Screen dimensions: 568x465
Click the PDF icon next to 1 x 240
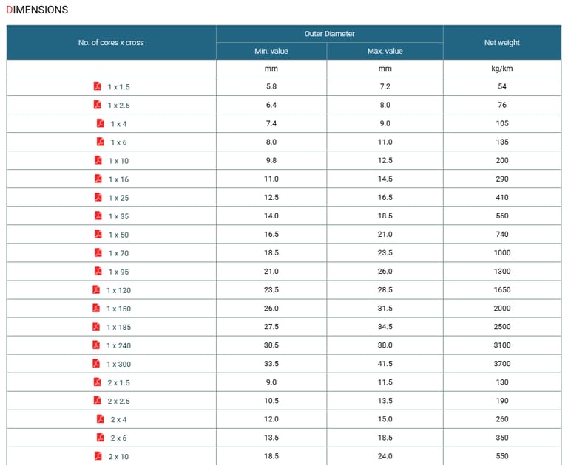coord(96,345)
